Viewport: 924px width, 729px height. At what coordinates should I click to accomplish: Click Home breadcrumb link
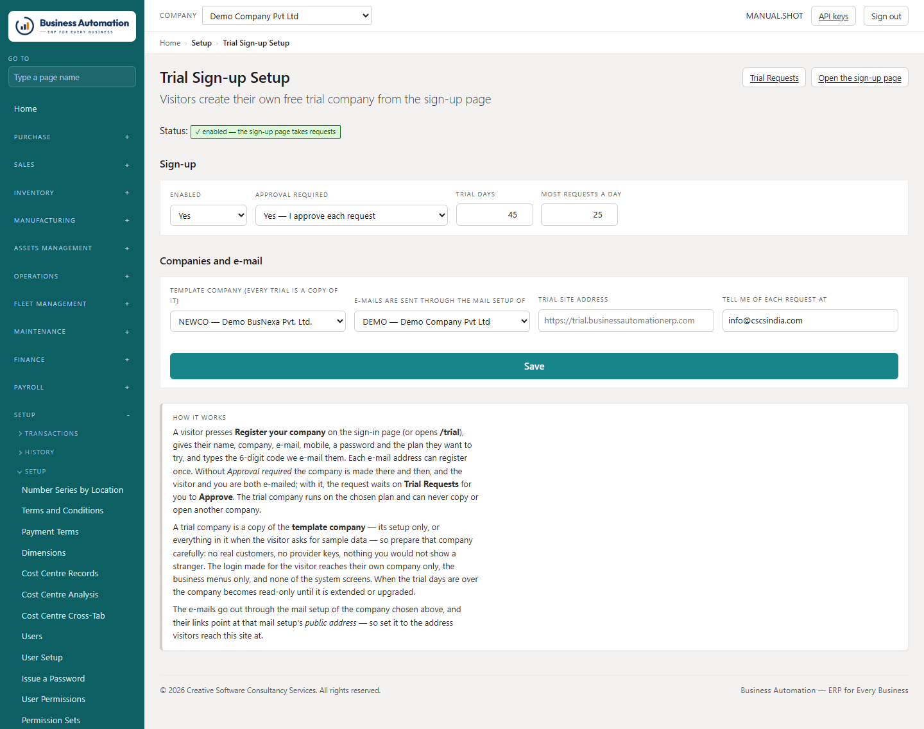(x=170, y=43)
